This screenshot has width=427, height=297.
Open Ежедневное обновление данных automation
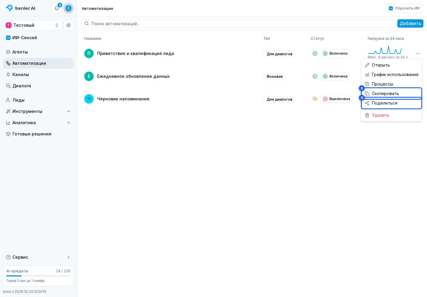(x=133, y=76)
